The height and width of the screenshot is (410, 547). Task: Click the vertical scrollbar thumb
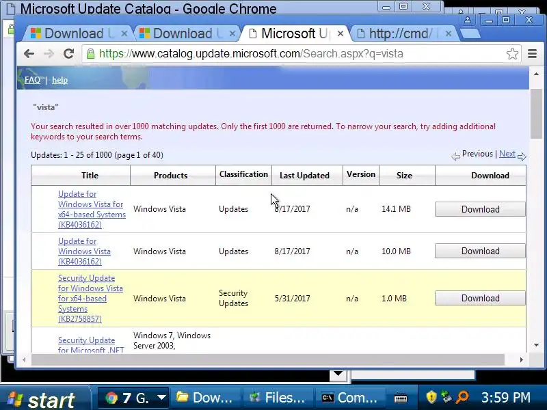click(x=536, y=113)
